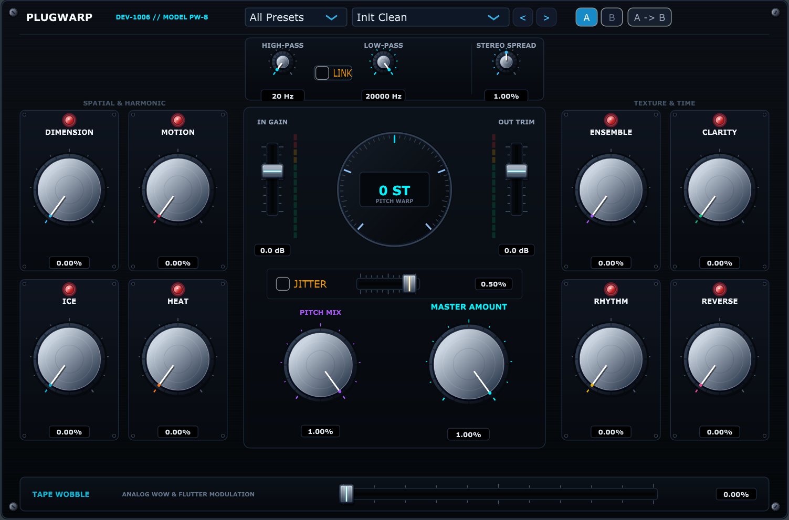
Task: Click the High-Pass filter knob
Action: [x=282, y=63]
